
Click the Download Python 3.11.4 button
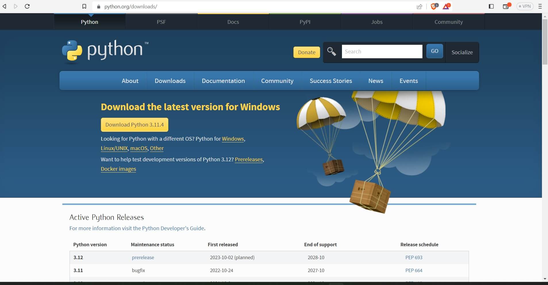click(x=134, y=125)
